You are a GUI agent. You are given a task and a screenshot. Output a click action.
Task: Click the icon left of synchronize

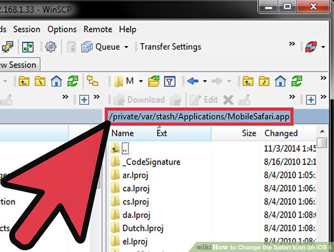pyautogui.click(x=7, y=47)
